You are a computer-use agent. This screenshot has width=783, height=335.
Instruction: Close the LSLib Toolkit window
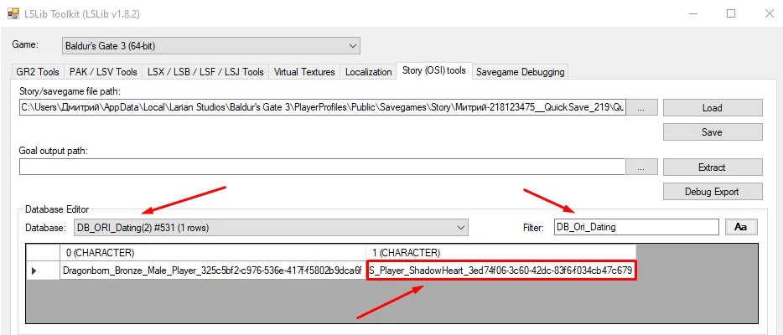(x=769, y=14)
